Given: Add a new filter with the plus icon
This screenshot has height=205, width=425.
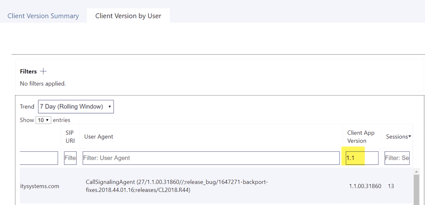Looking at the screenshot, I should coord(43,72).
